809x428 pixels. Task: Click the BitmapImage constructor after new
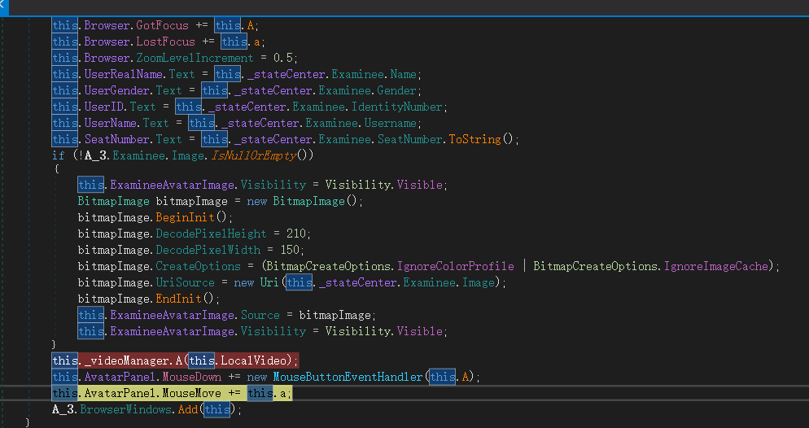pos(308,201)
